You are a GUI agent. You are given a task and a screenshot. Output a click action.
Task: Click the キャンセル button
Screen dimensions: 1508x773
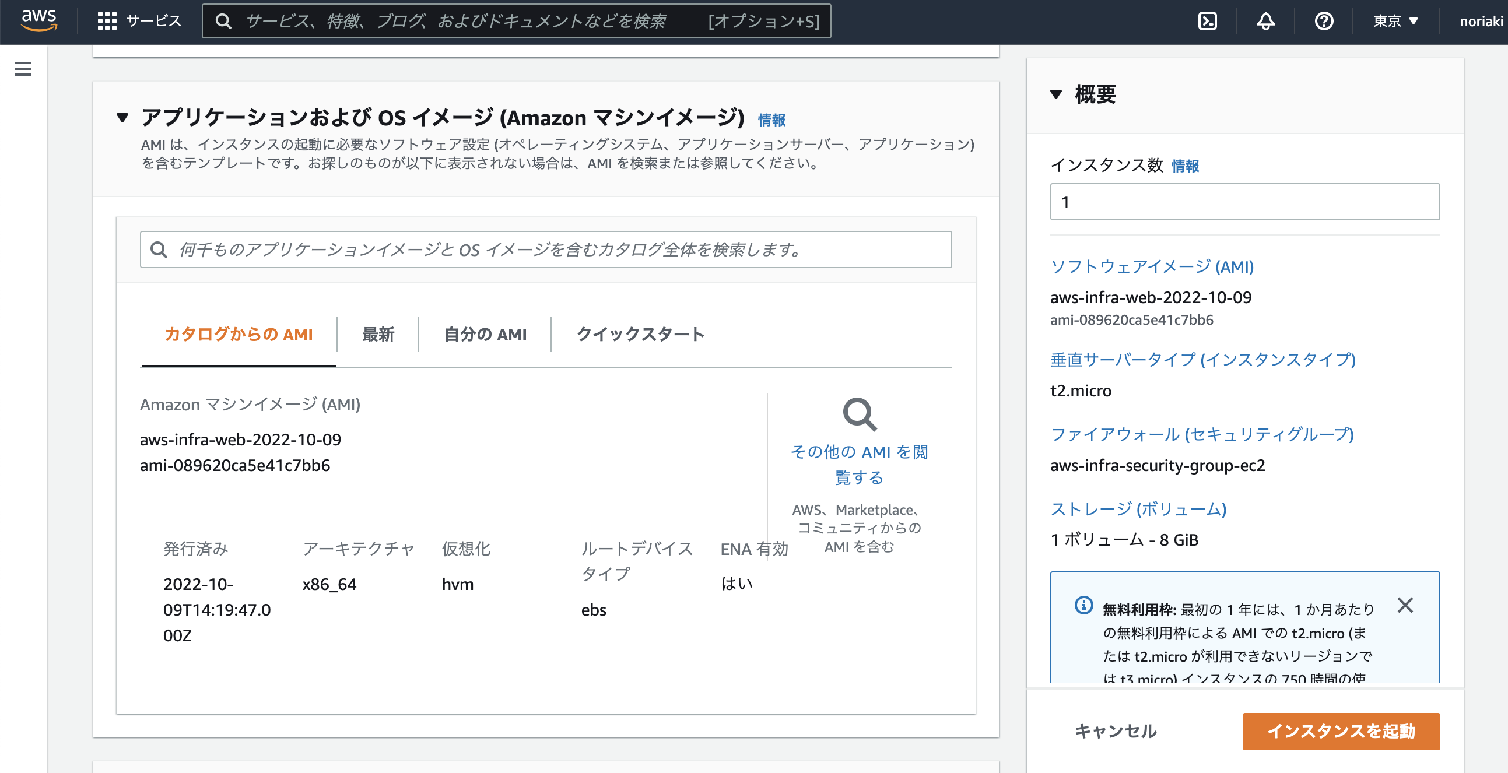coord(1114,731)
